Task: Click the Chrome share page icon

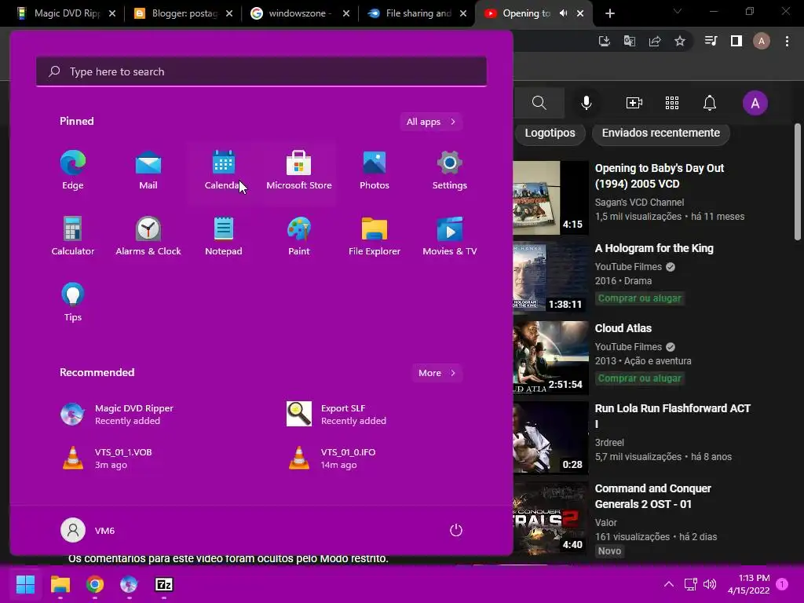Action: tap(655, 41)
